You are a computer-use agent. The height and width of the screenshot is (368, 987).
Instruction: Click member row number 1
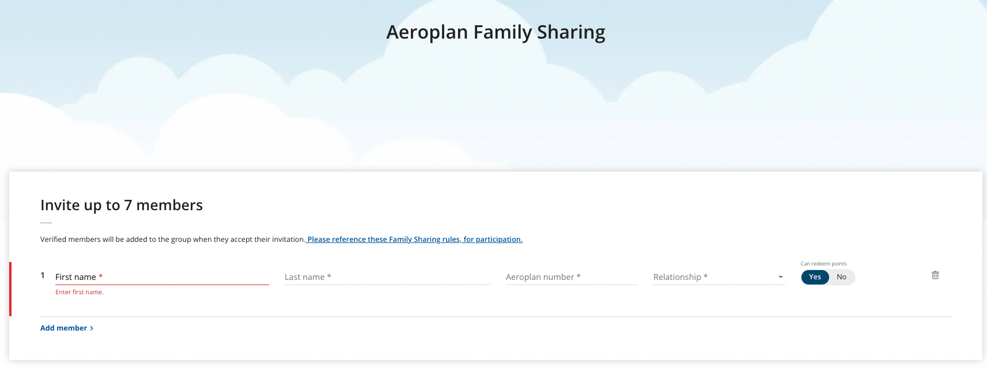click(x=43, y=275)
